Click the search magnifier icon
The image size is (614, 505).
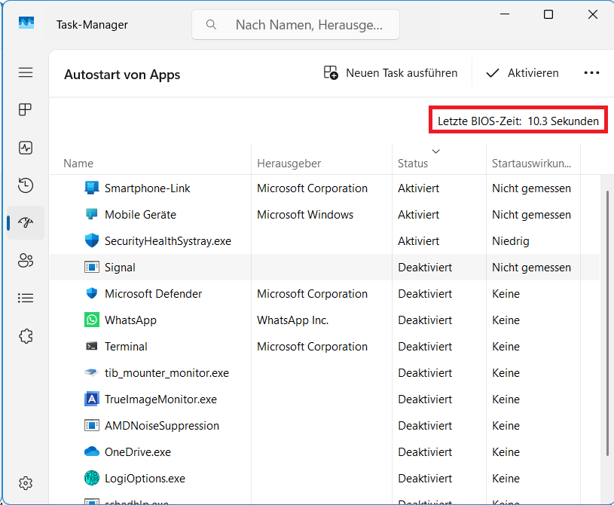click(x=211, y=25)
